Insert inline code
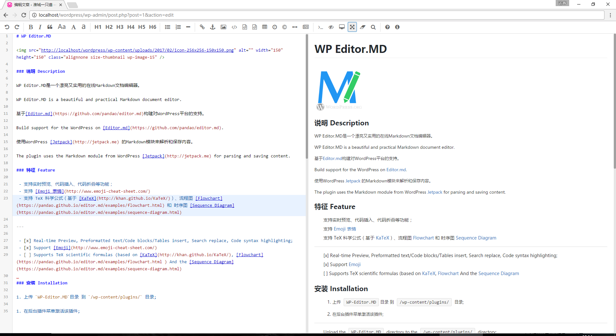 pos(235,27)
